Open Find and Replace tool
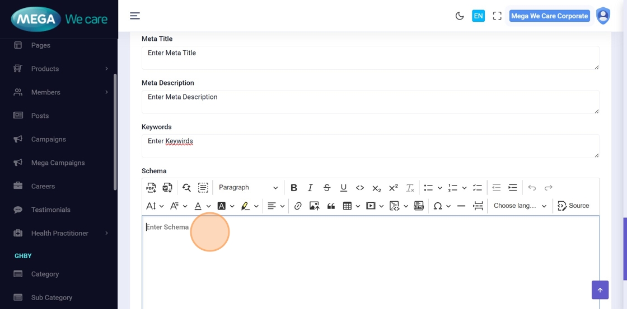Screen dimensions: 627x309 (186, 188)
